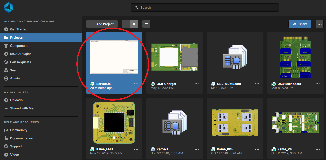
Task: Open the USB_Charger board thumbnail
Action: 175,58
